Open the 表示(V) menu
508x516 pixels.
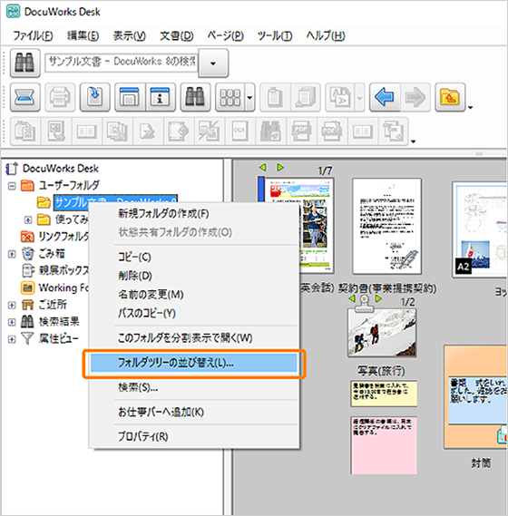point(130,35)
